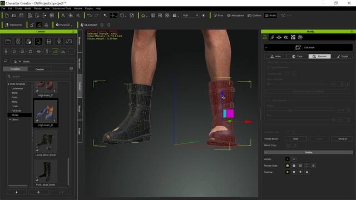Click the Edit Mesh button
Image resolution: width=356 pixels, height=200 pixels.
[308, 47]
